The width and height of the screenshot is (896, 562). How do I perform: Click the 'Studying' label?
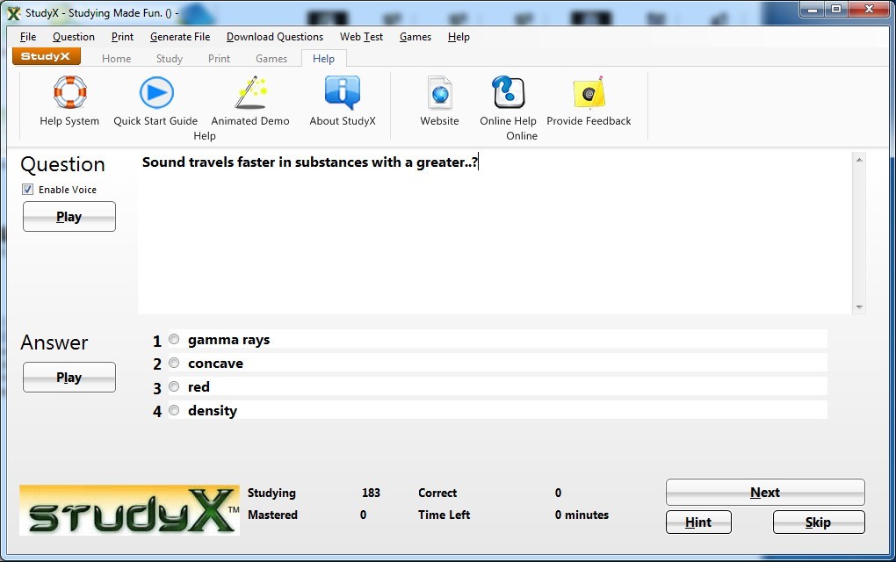pos(271,493)
